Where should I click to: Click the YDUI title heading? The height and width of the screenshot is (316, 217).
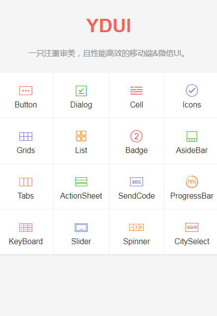[108, 26]
